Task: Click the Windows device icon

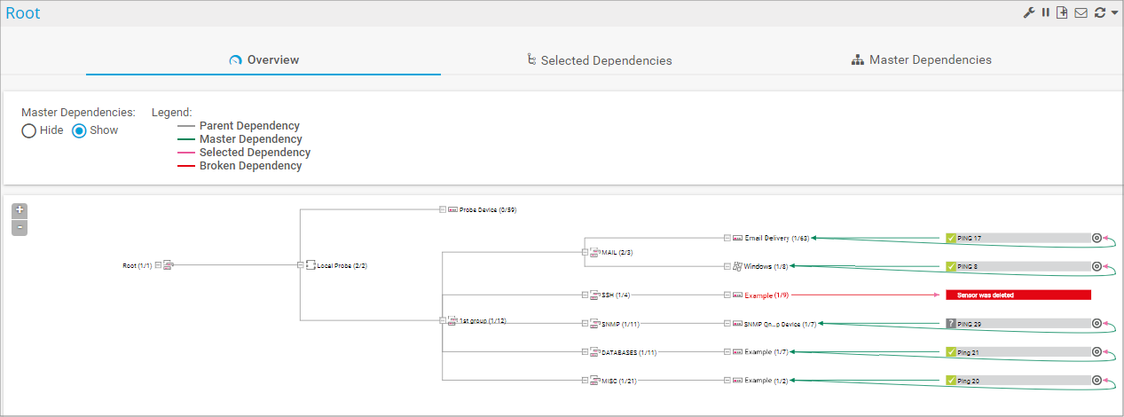Action: [737, 266]
